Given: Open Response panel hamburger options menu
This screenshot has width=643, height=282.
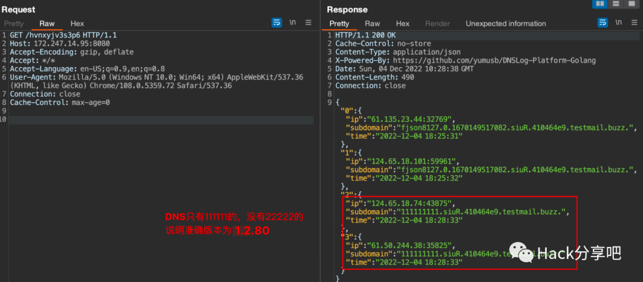Looking at the screenshot, I should [x=634, y=23].
